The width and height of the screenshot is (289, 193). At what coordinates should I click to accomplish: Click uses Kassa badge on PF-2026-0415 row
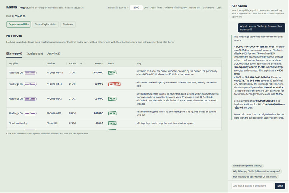pos(30,114)
